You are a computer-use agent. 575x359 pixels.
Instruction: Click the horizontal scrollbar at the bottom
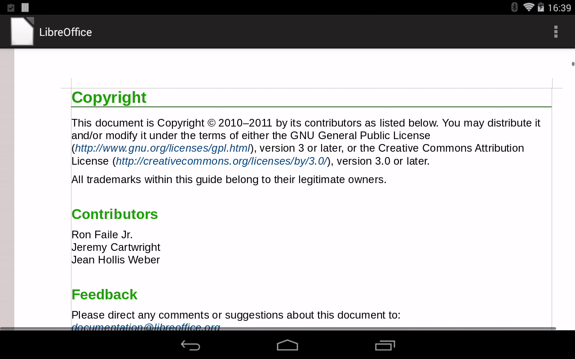278,328
